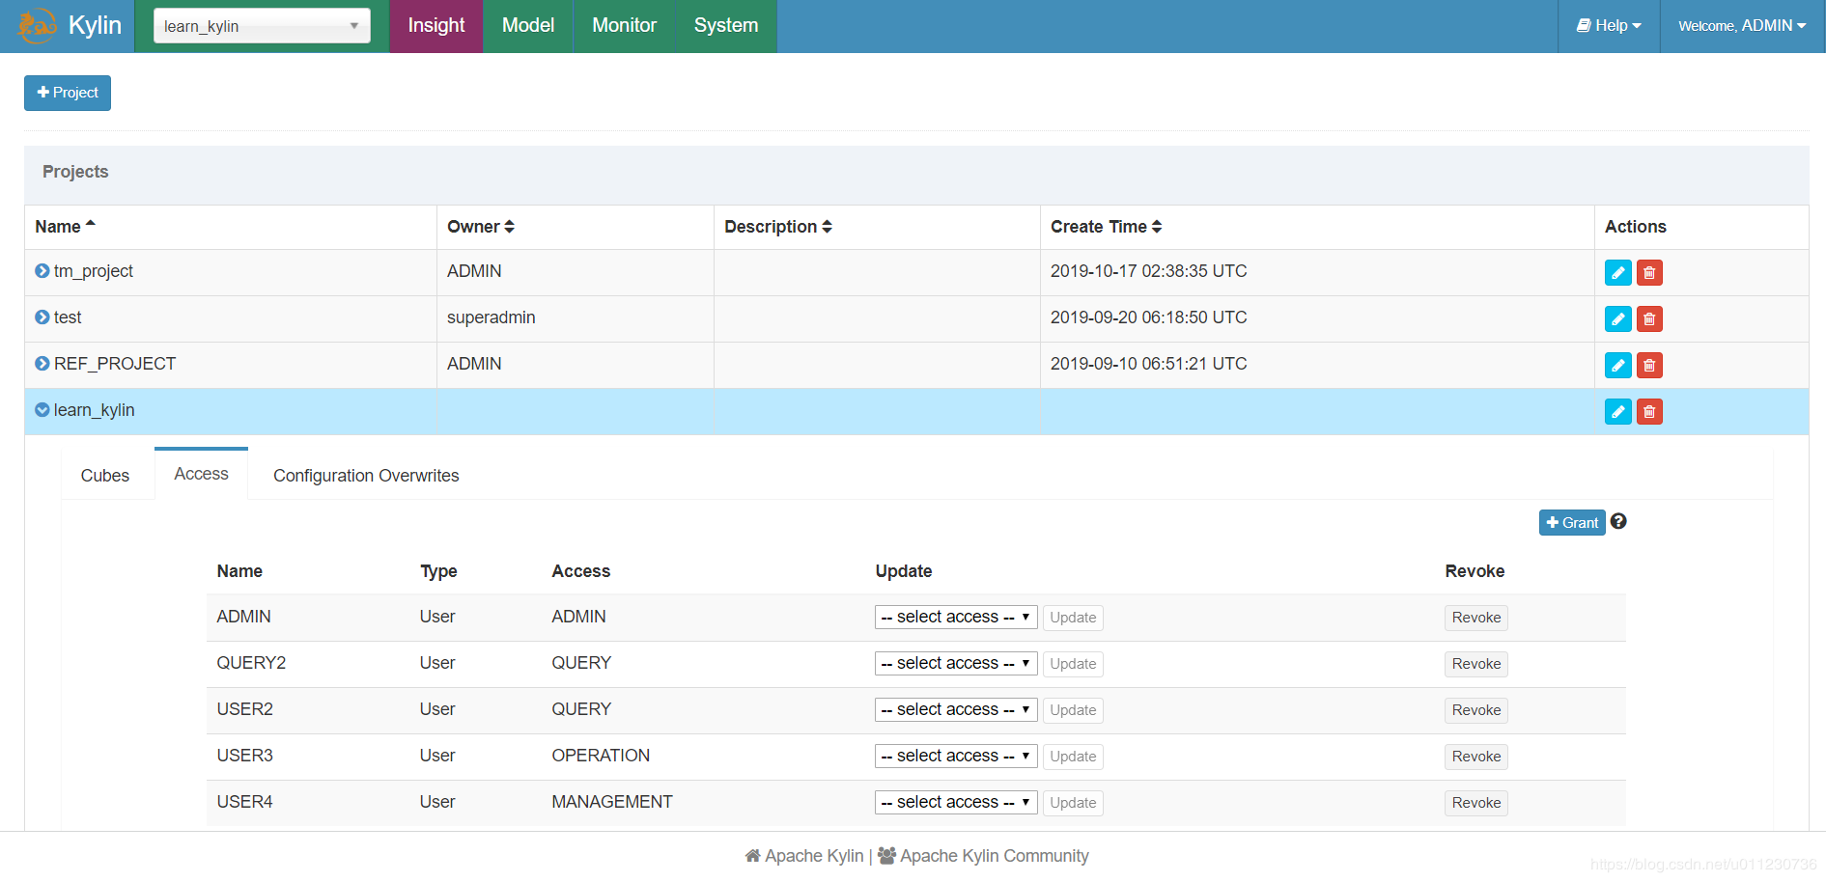Open the Monitor menu
This screenshot has height=882, width=1826.
coord(623,26)
